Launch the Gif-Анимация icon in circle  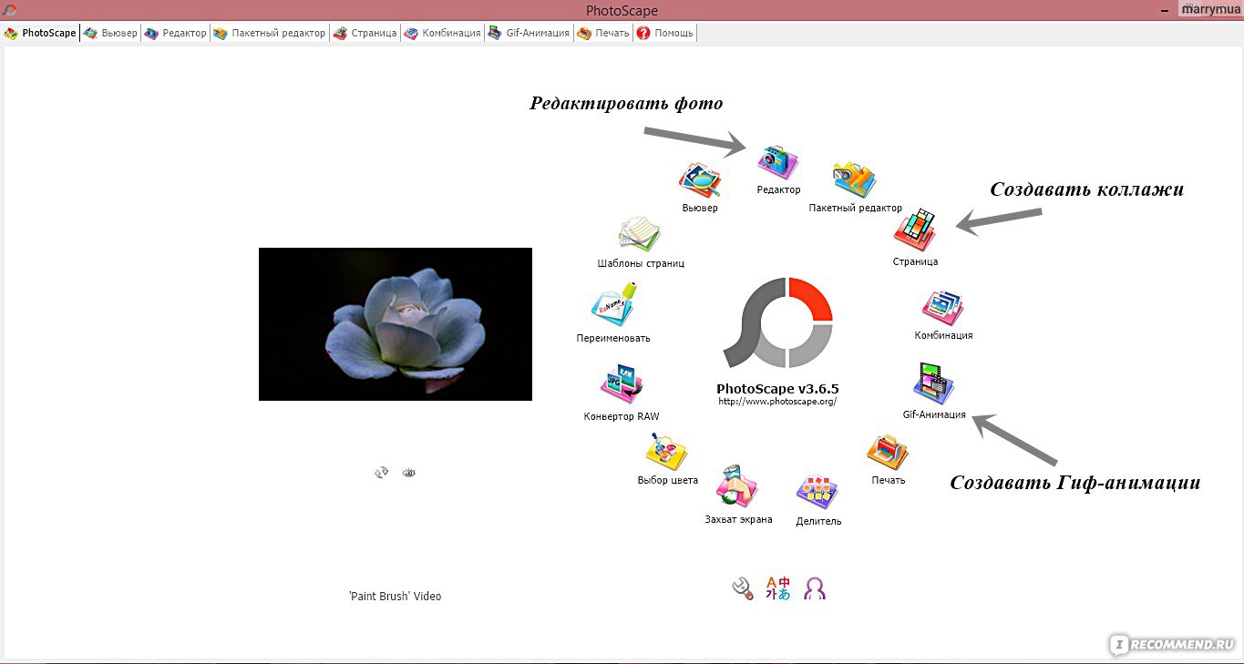tap(933, 383)
